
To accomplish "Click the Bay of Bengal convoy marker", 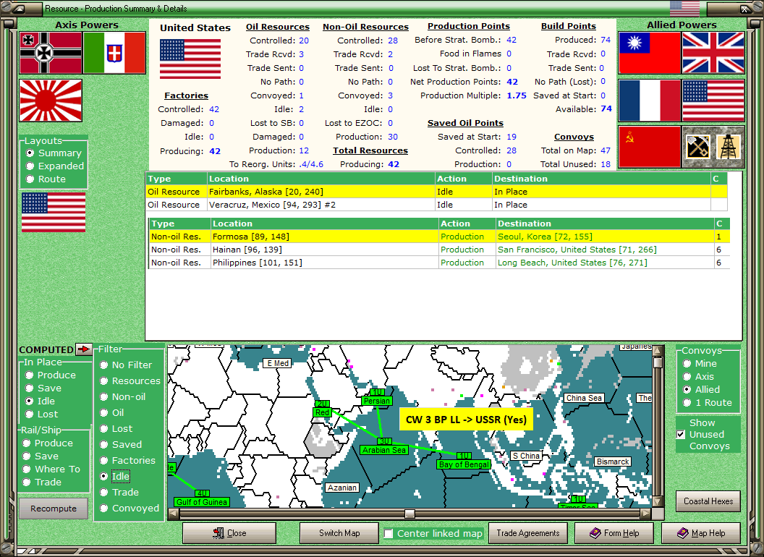I will pyautogui.click(x=464, y=461).
